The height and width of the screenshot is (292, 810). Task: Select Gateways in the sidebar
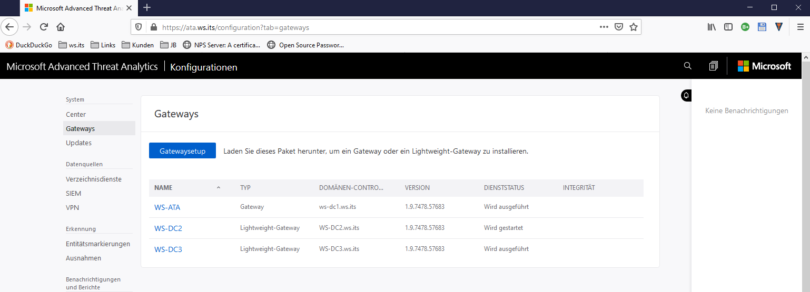99,128
